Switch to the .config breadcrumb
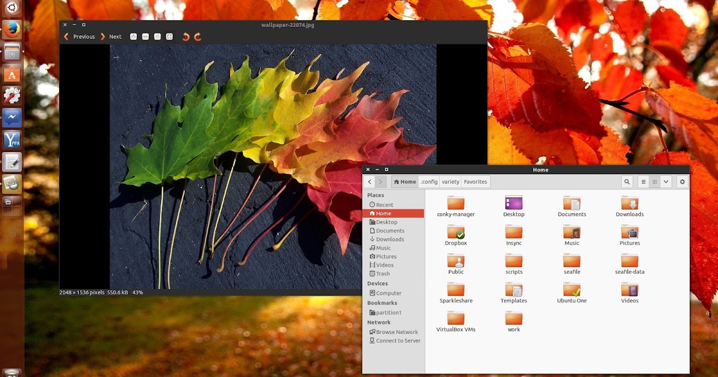This screenshot has width=718, height=377. pyautogui.click(x=428, y=181)
